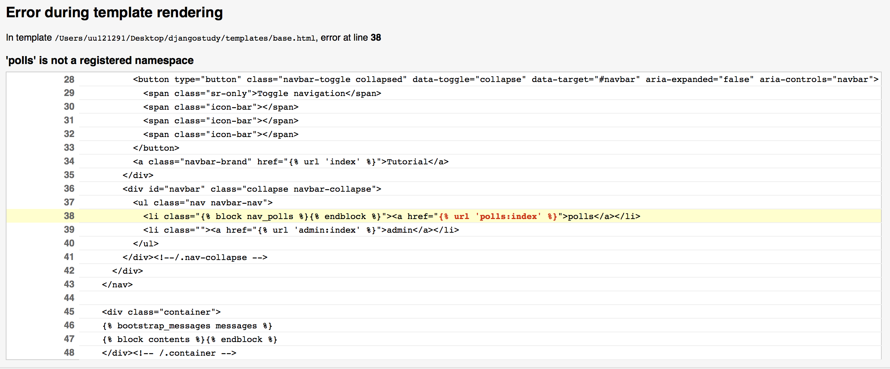Click the heading 'Error during template rendering'
890x369 pixels.
[114, 12]
